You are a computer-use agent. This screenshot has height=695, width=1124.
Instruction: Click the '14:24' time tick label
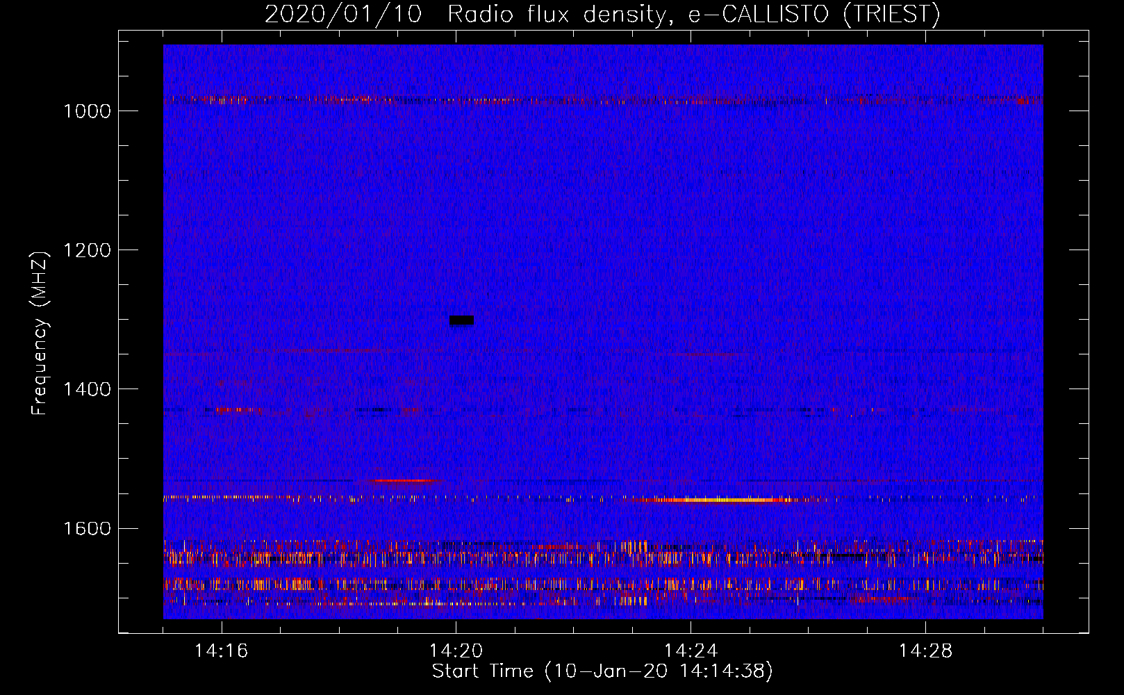coord(691,651)
